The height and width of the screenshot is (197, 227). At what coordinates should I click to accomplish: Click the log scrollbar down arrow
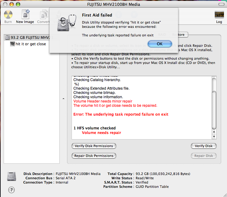214,137
